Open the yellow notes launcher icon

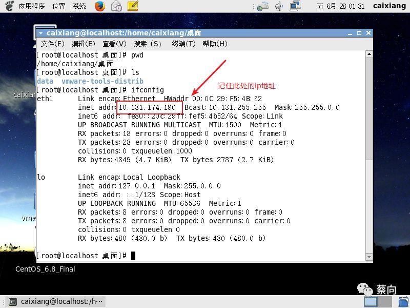[x=133, y=6]
